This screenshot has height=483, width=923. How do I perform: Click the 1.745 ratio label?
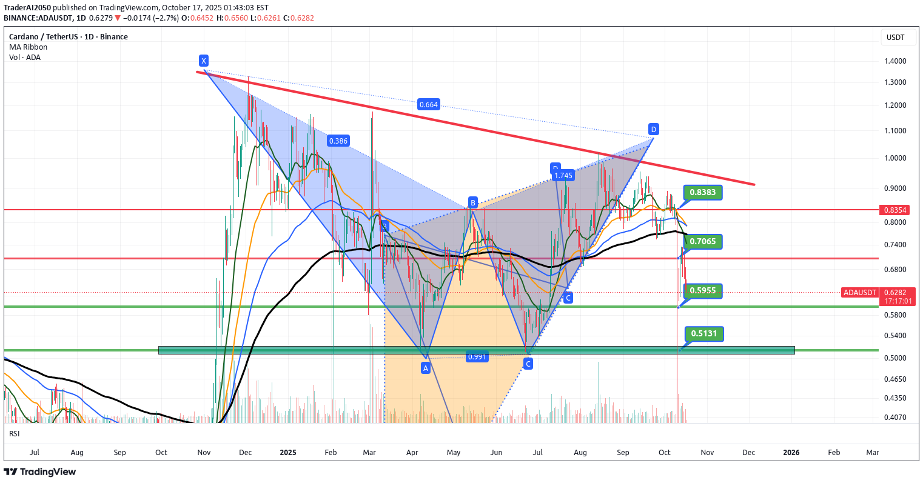[563, 176]
